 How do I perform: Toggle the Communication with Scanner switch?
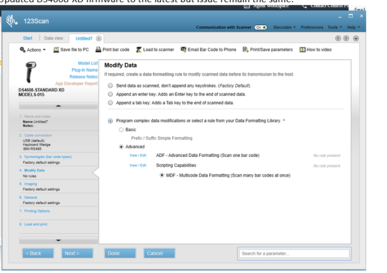point(261,28)
